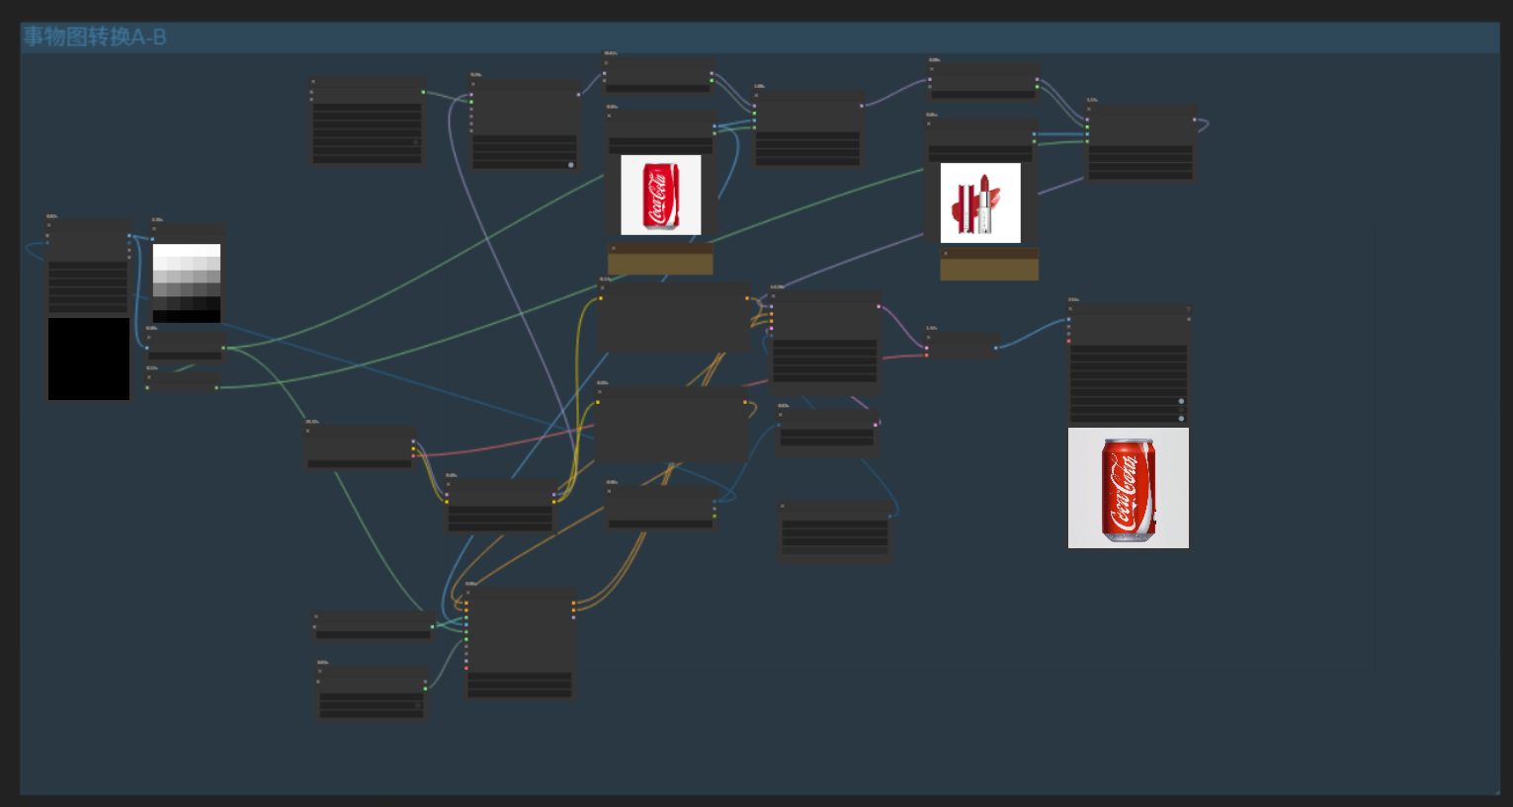
Task: Select the group title 事物图转换A-B
Action: tap(95, 38)
